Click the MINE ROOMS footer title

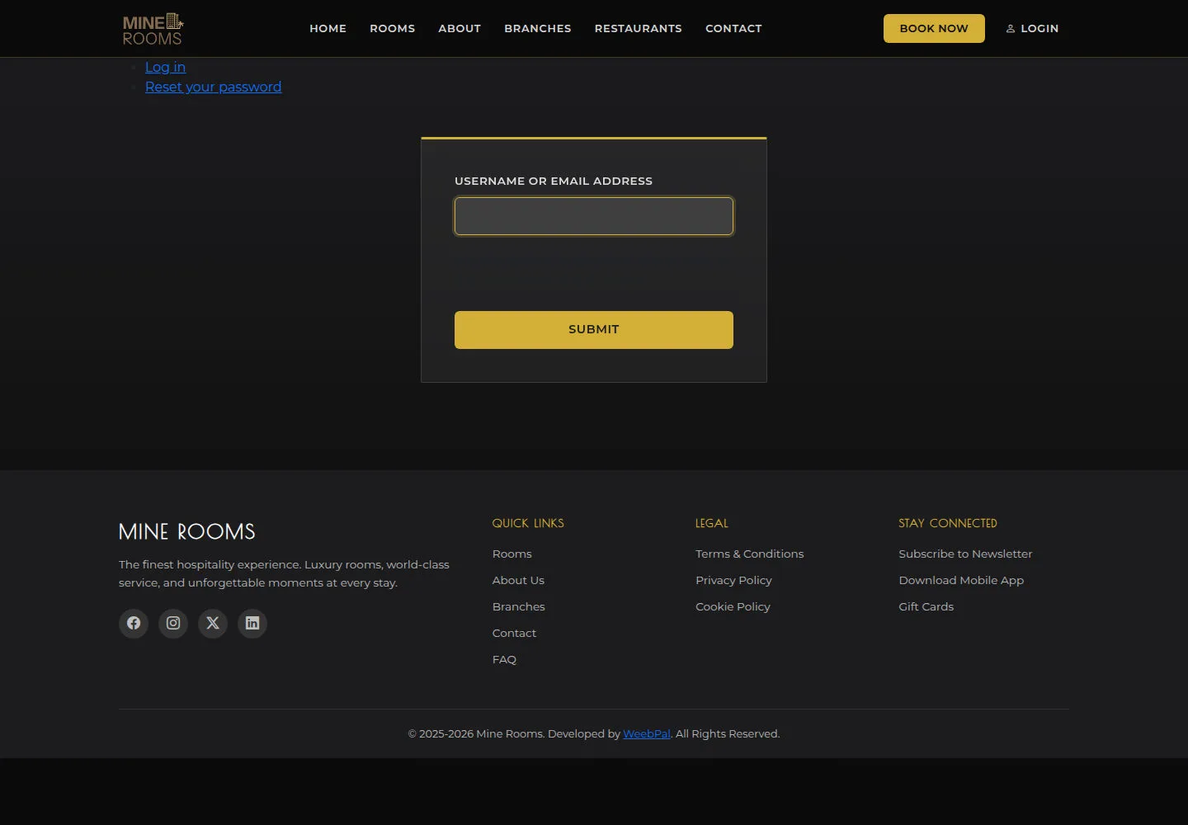coord(187,531)
